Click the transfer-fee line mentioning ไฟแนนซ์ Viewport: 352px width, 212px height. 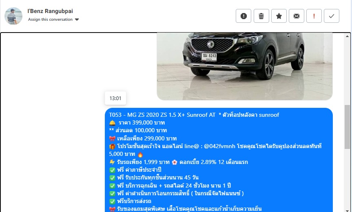pyautogui.click(x=177, y=193)
